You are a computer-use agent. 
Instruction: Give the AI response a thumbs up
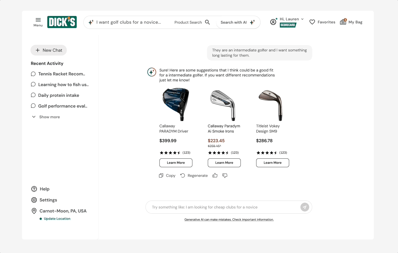(x=215, y=175)
